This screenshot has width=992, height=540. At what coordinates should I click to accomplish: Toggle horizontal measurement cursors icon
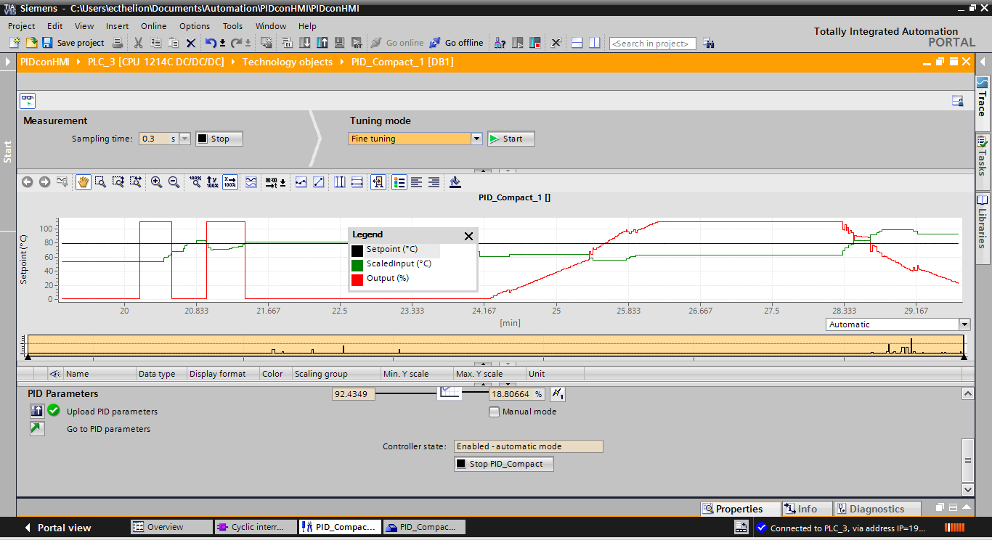coord(357,182)
